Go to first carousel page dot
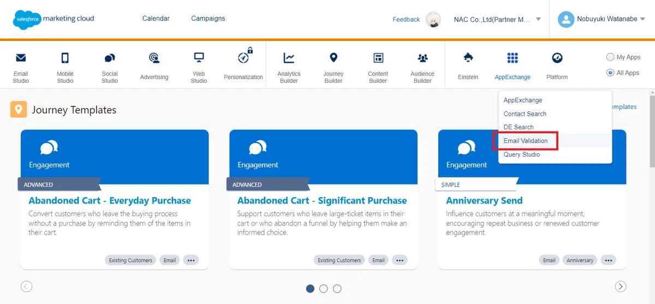 pos(310,289)
